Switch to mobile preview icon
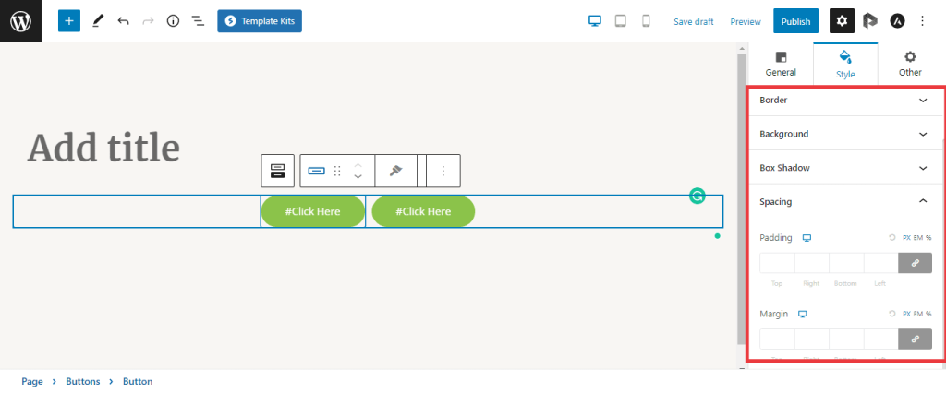 coord(646,20)
